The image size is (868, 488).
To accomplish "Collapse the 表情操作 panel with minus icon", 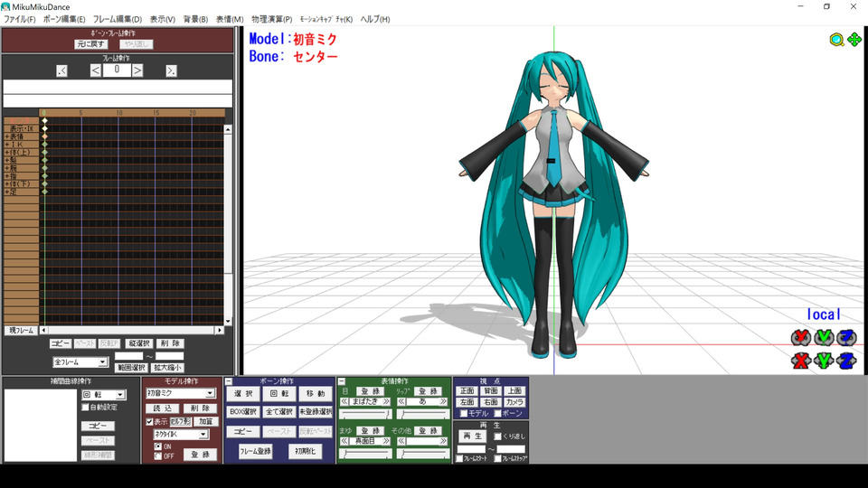I will [342, 381].
